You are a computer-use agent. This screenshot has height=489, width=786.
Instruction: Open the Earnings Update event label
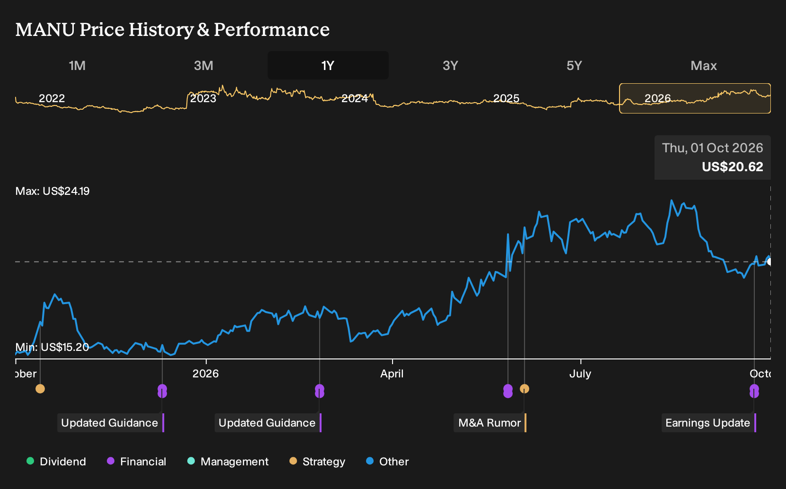pos(708,423)
